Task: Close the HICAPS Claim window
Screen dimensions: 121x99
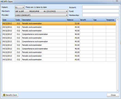Action: tap(117, 1)
